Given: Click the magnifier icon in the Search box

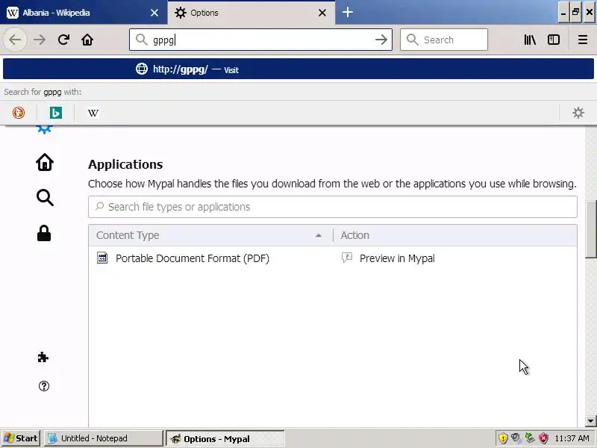Looking at the screenshot, I should (412, 40).
